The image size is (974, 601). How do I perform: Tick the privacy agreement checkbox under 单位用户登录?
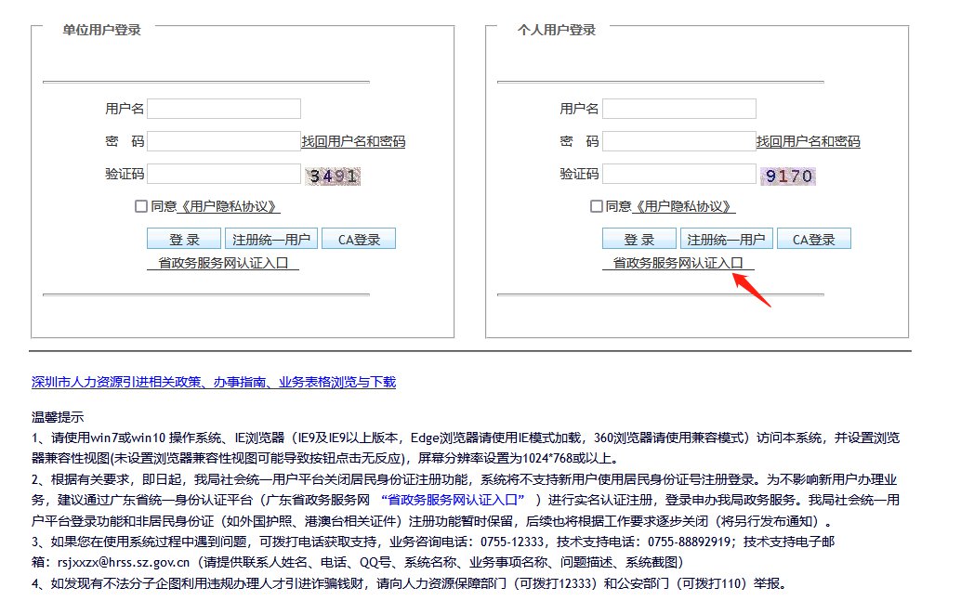(141, 206)
